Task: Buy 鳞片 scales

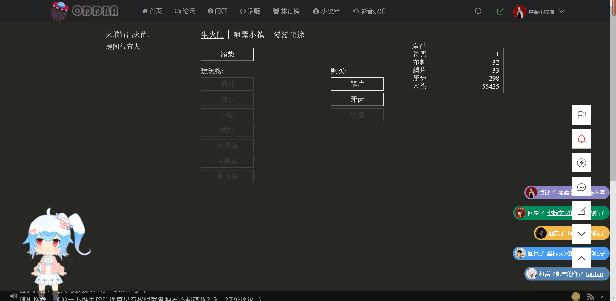Action: tap(357, 84)
